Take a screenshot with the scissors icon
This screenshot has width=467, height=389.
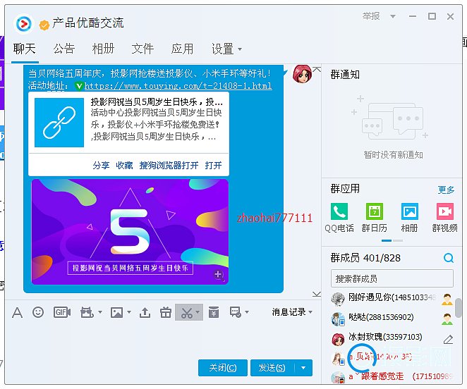[x=186, y=312]
